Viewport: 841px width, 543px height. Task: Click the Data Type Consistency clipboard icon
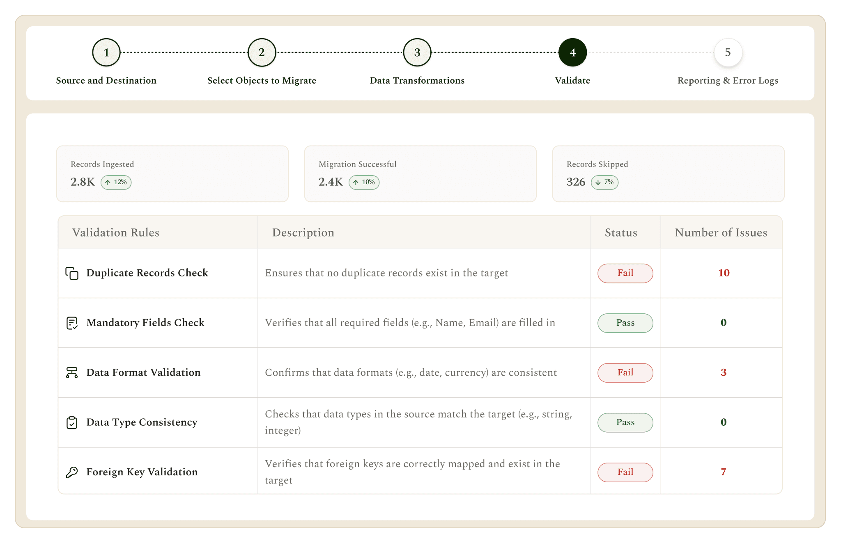pos(72,422)
